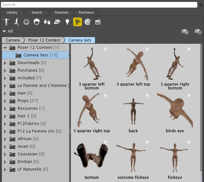Switch to the Face expressions category
Viewport: 204px width, 182px height.
click(26, 22)
